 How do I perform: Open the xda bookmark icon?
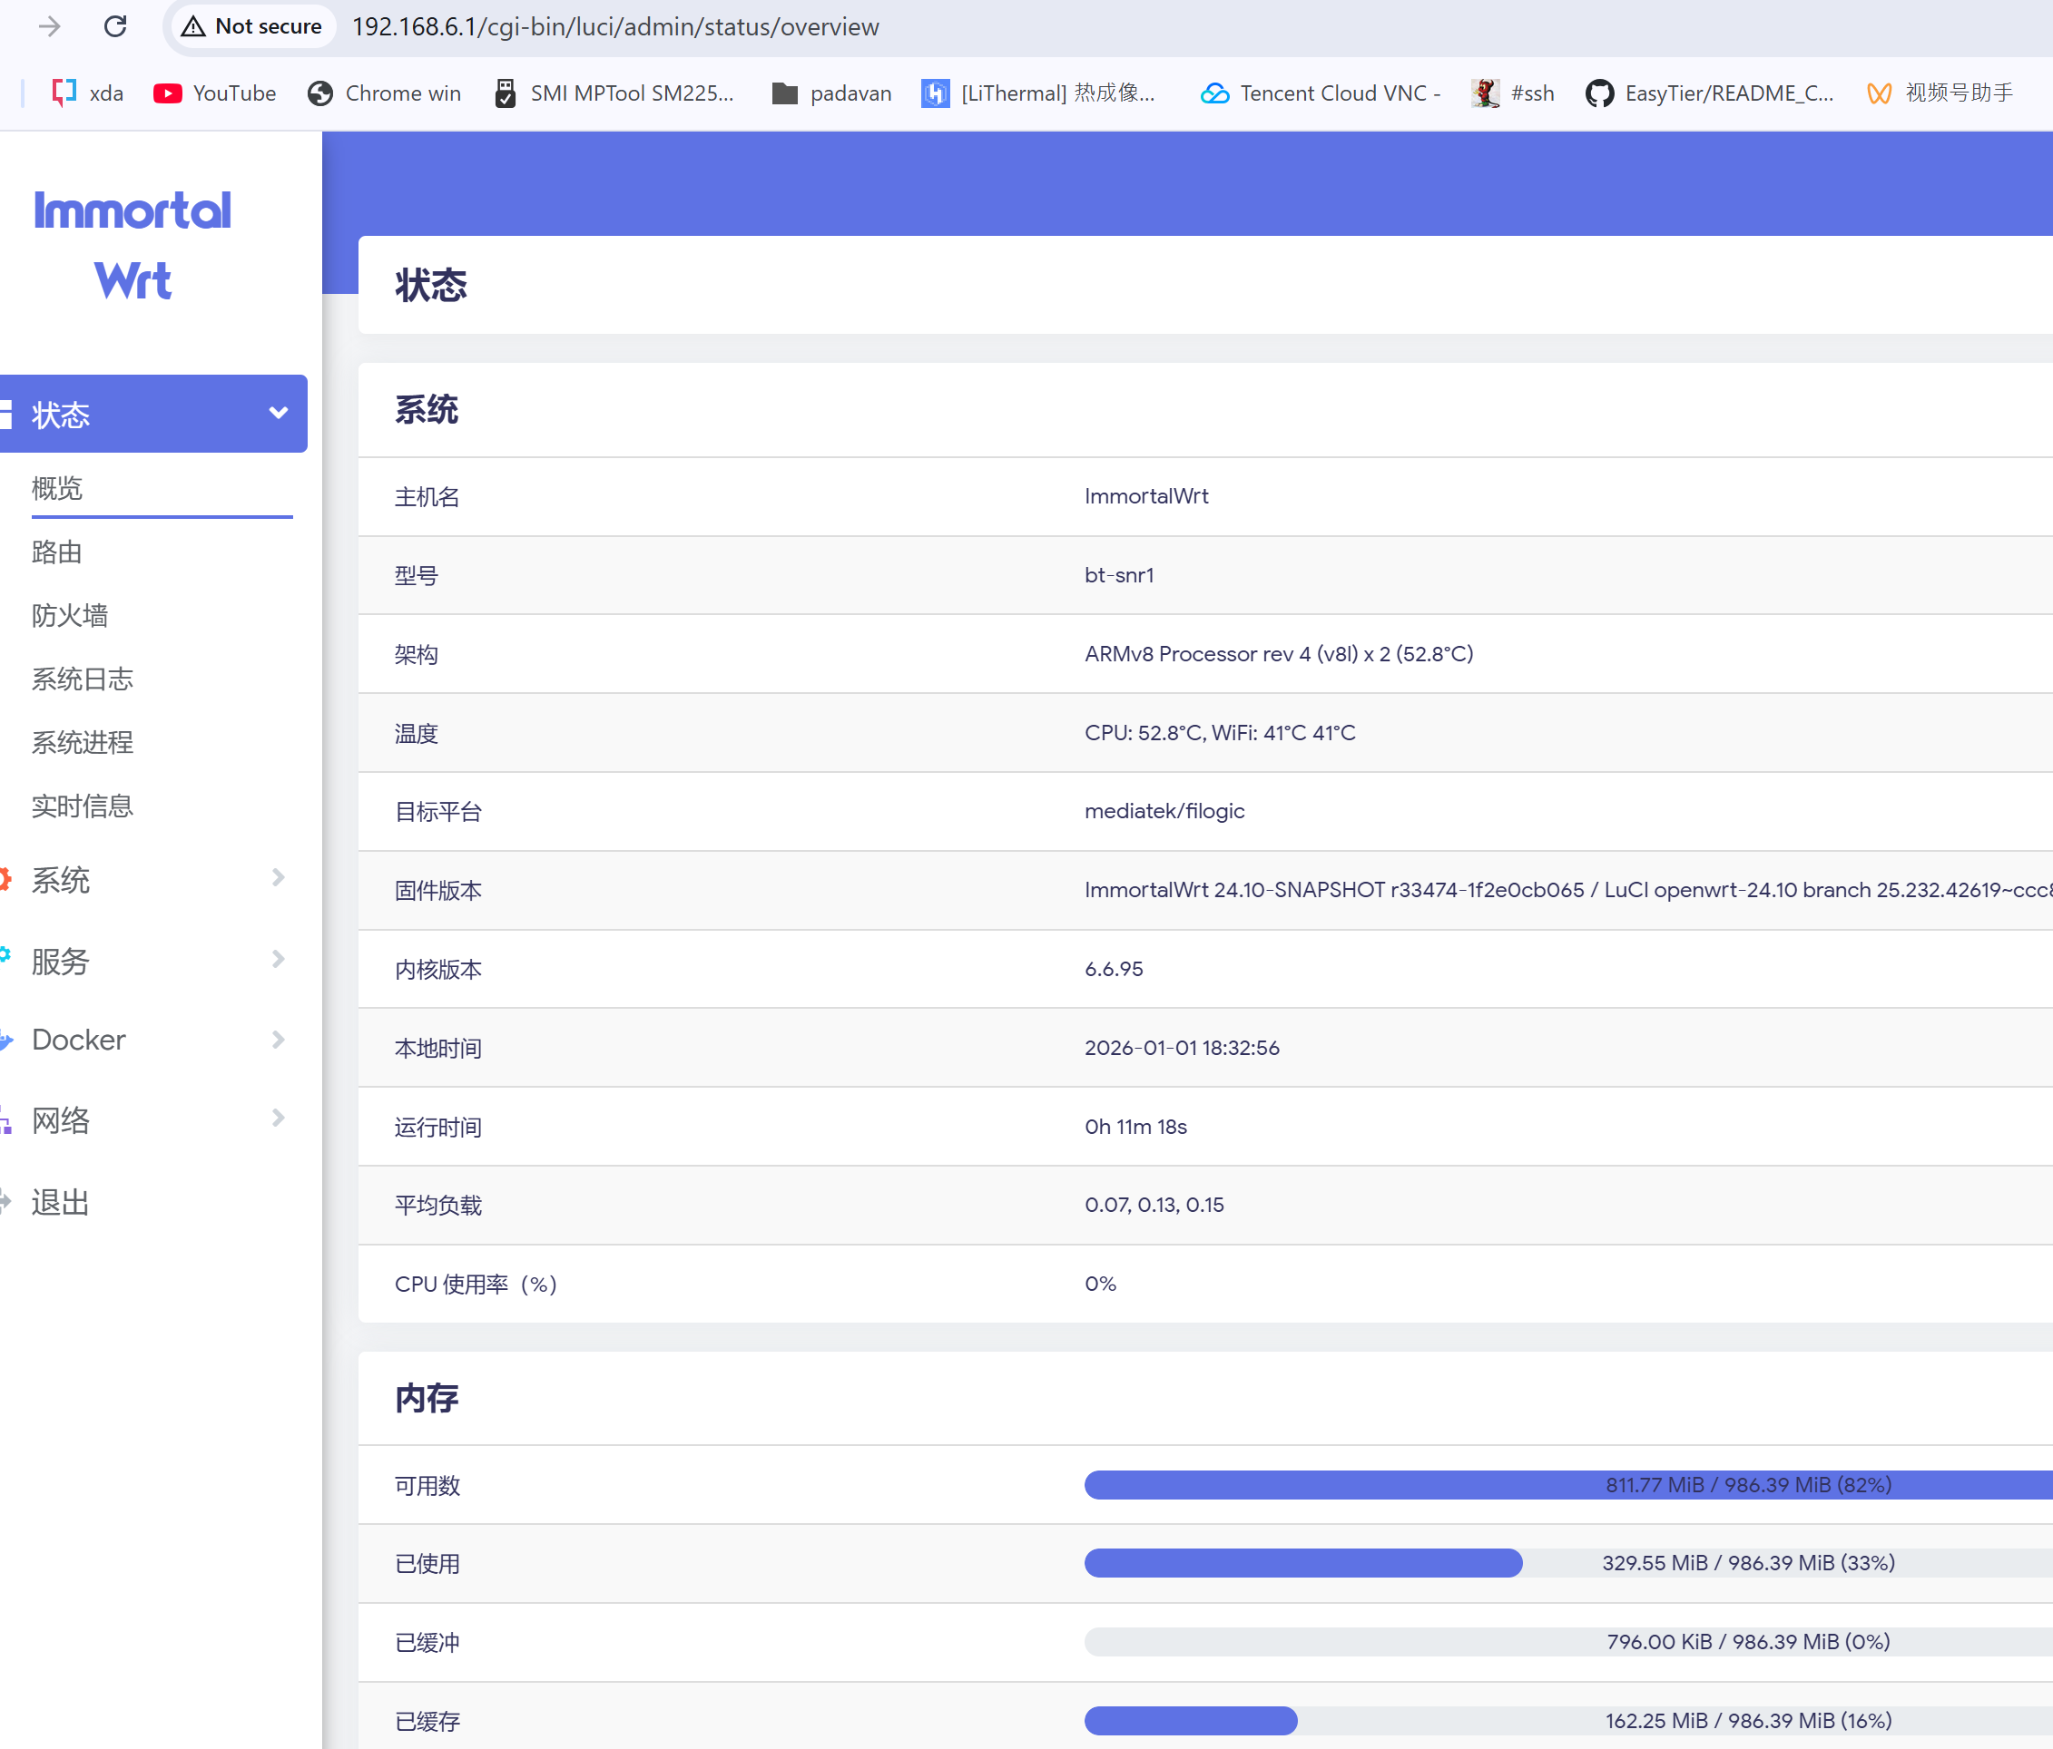click(64, 93)
